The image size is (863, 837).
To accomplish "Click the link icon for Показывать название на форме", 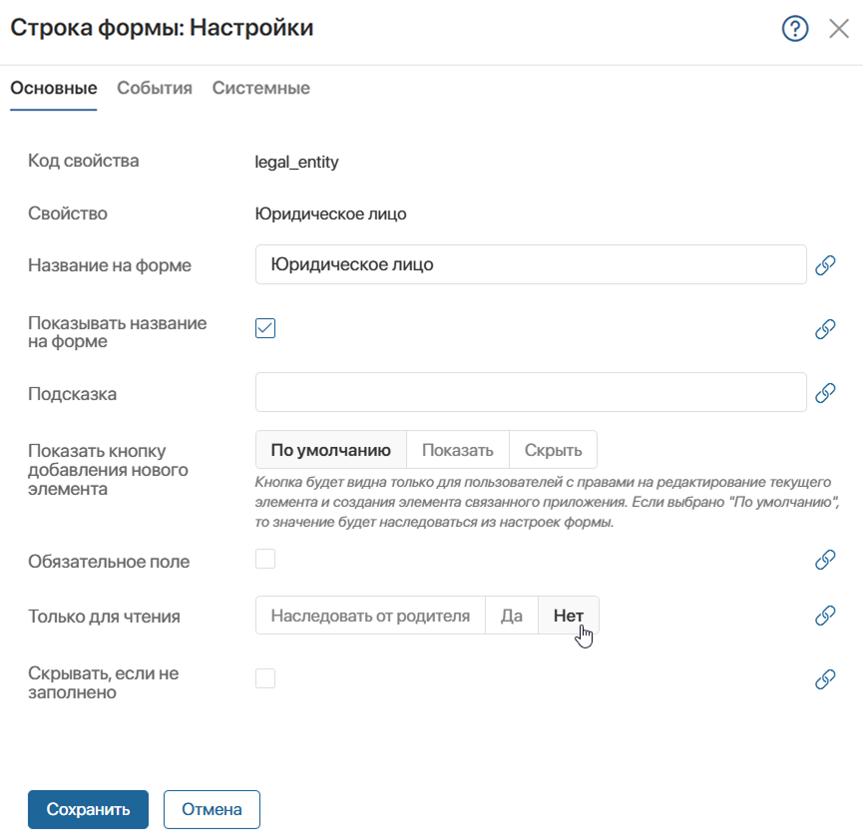I will [x=825, y=329].
